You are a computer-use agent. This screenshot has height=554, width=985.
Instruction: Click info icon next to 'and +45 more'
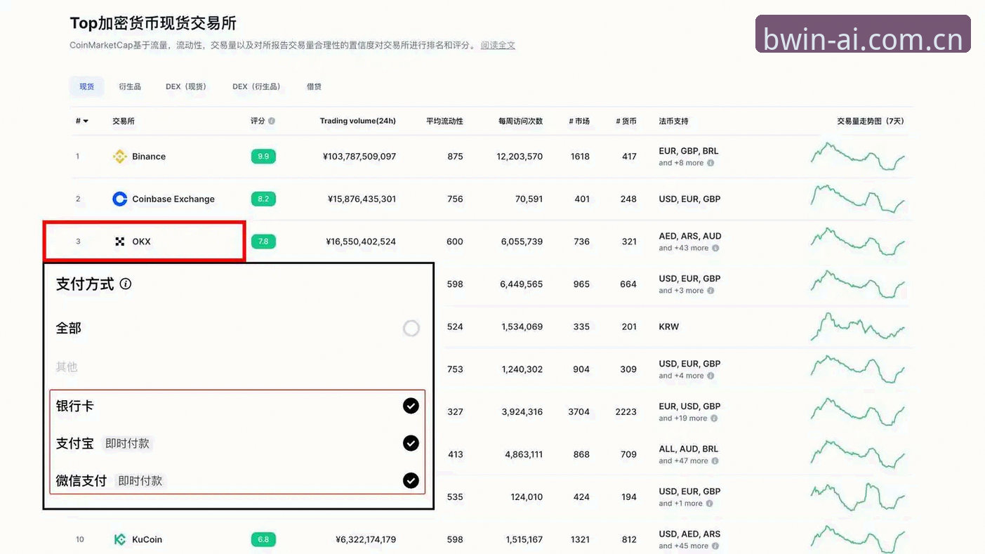tap(715, 546)
